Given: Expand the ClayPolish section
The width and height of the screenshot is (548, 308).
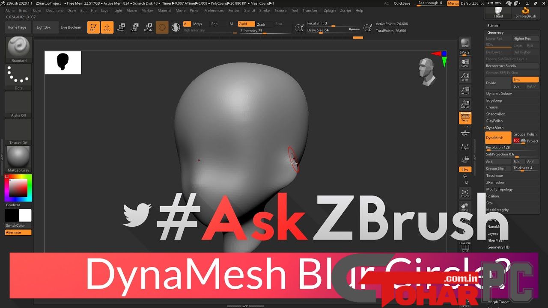Looking at the screenshot, I should click(x=494, y=121).
